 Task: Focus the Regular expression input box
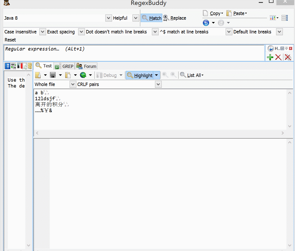(x=134, y=53)
